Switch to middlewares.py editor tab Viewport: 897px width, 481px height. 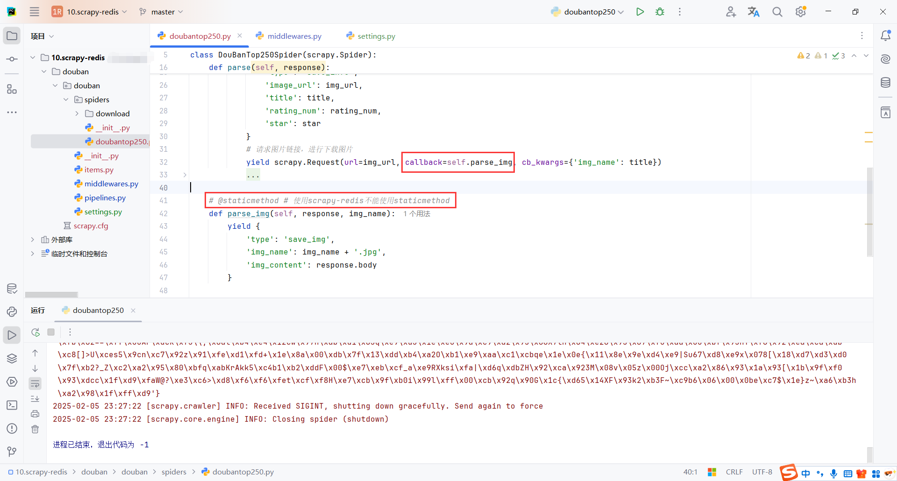pyautogui.click(x=289, y=36)
